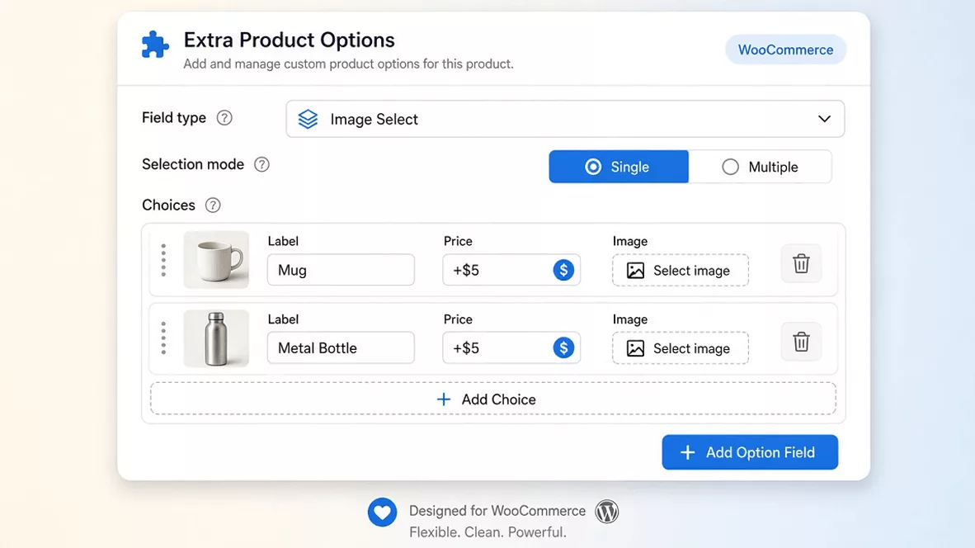
Task: Grab the drag handle of Mug row
Action: 163,260
